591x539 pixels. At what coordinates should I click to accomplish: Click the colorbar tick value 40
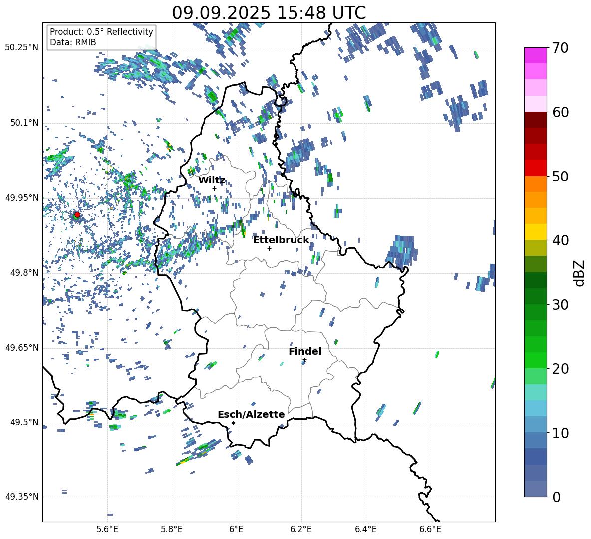[560, 240]
